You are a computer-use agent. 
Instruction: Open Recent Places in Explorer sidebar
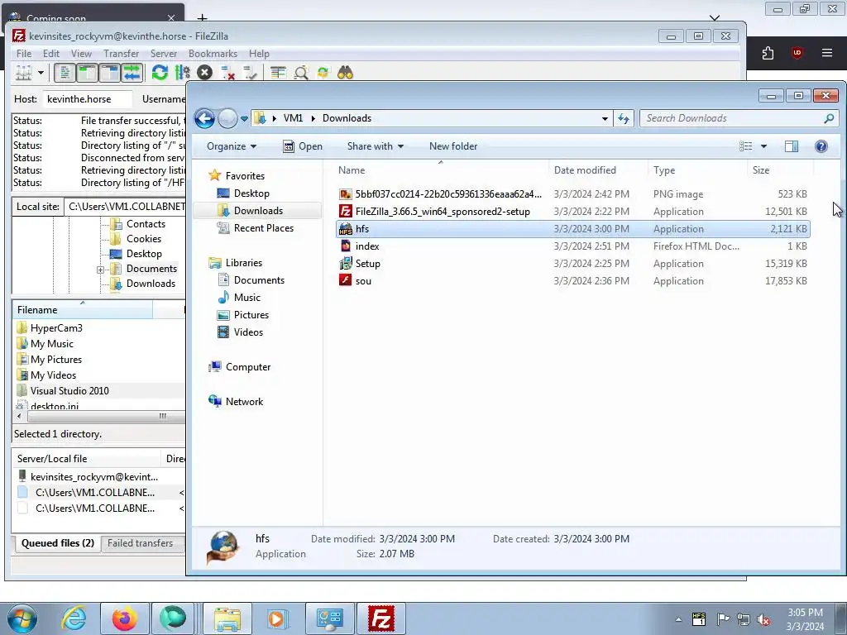pos(264,228)
